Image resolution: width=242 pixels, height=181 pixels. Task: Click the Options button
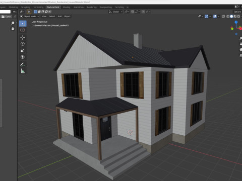click(237, 12)
